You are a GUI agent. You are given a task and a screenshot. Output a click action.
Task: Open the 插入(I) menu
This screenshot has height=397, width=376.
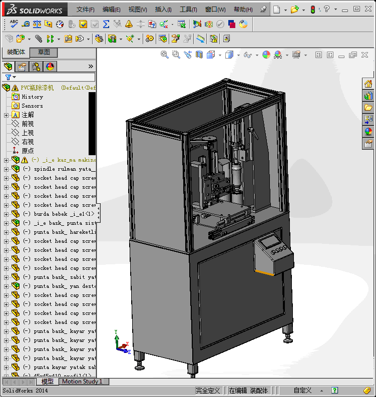163,10
